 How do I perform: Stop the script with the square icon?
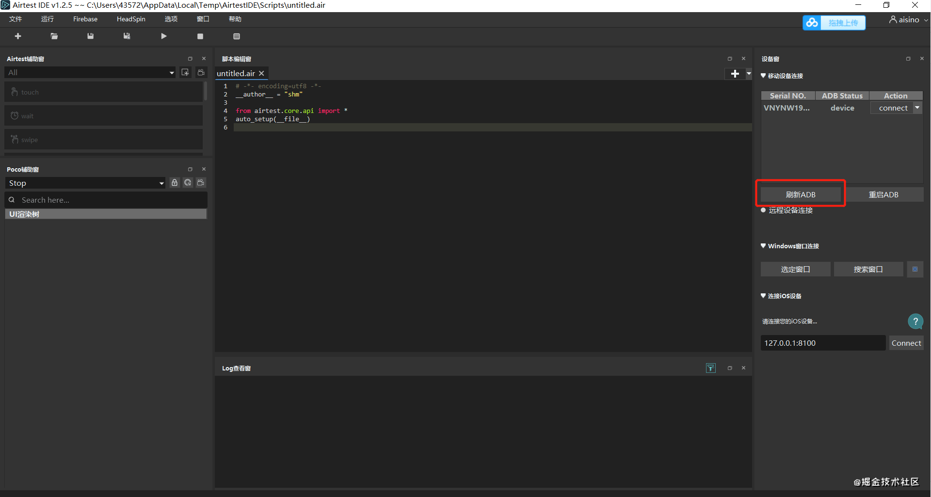pyautogui.click(x=200, y=36)
